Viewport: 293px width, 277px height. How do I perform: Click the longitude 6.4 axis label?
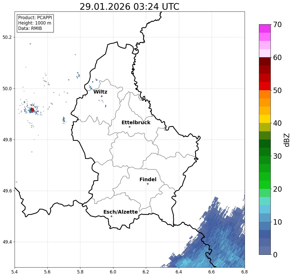[179, 272]
